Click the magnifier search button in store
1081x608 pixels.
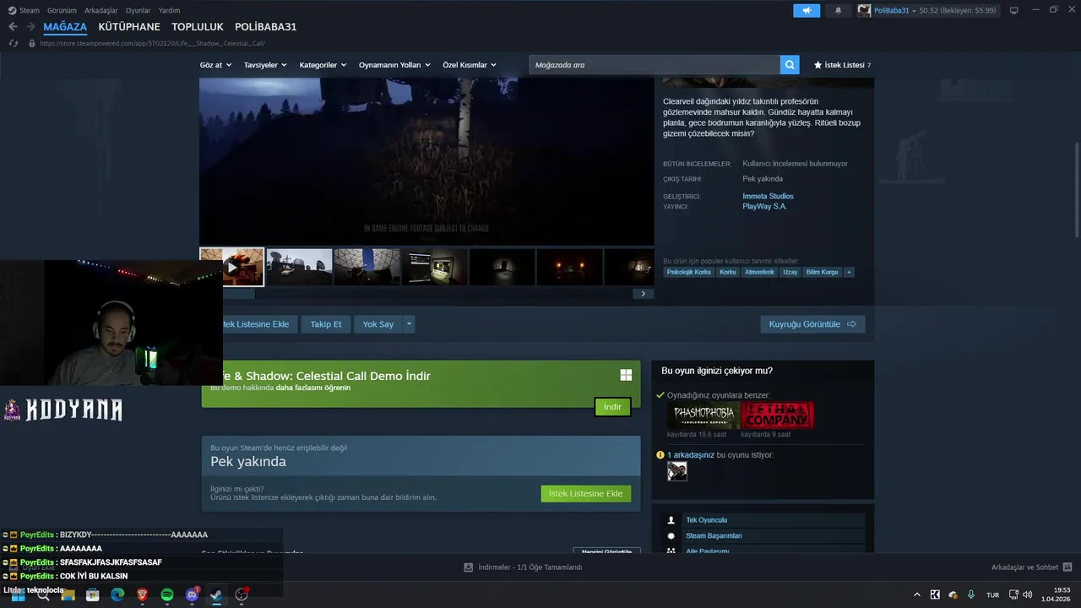[790, 65]
